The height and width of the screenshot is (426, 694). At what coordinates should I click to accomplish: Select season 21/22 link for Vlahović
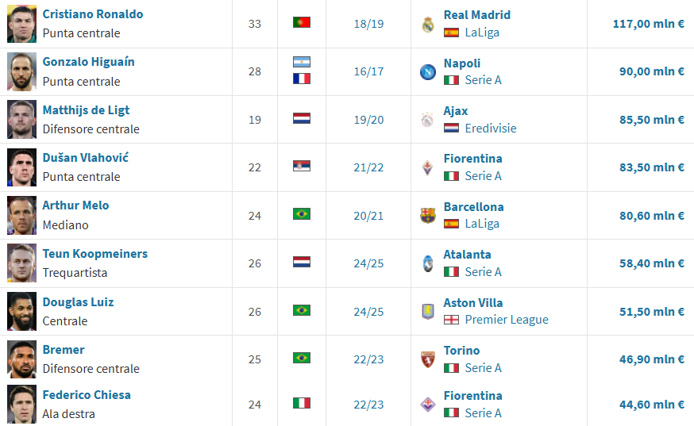[368, 167]
